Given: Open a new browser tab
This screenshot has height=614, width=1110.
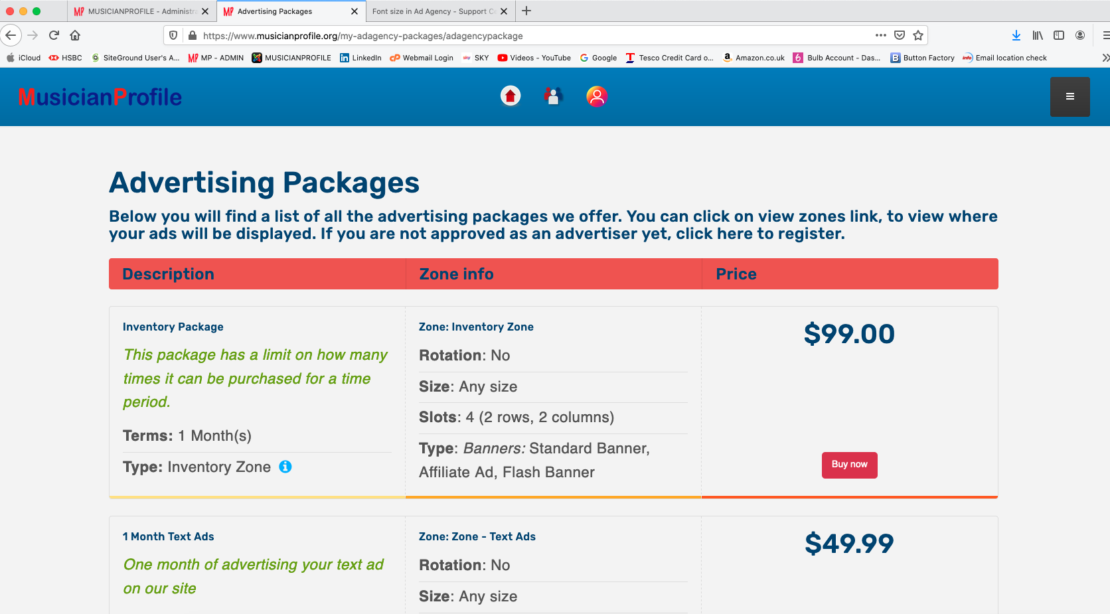Looking at the screenshot, I should (x=526, y=11).
